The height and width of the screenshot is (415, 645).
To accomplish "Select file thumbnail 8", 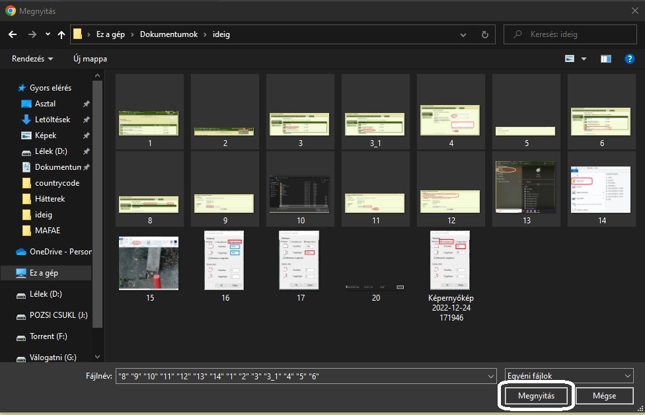I will pyautogui.click(x=149, y=189).
